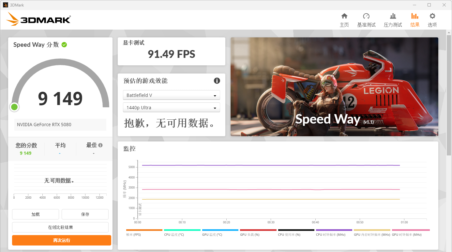Toggle the GPU 内存时钟频率 legend swatch
The image size is (452, 252).
372,230
